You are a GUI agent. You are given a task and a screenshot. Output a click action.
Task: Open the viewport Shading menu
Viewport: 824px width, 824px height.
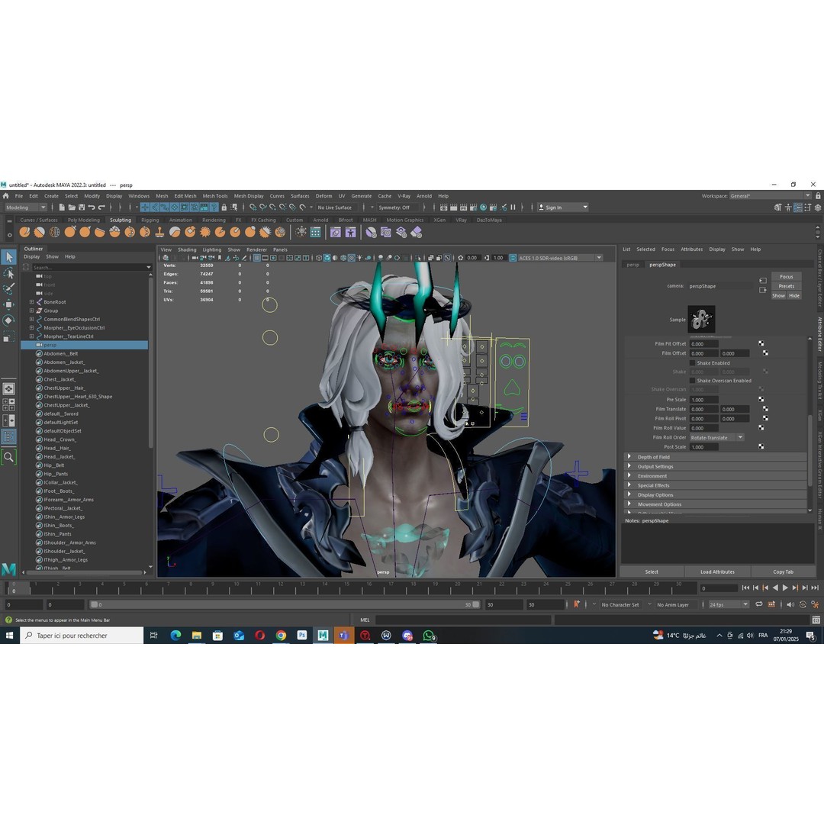187,249
